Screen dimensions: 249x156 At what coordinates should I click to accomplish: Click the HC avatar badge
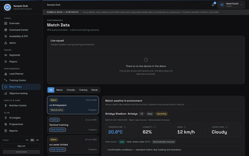tap(222, 5)
